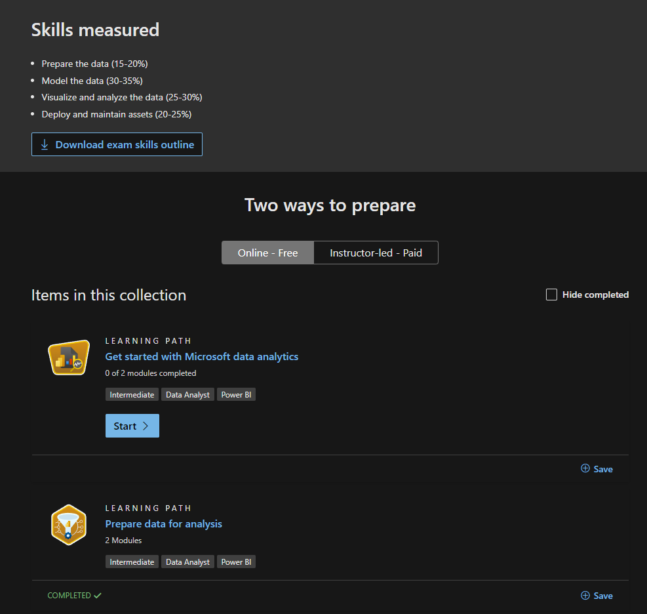Click the 'Two ways to prepare' heading
The height and width of the screenshot is (614, 647).
coord(330,205)
